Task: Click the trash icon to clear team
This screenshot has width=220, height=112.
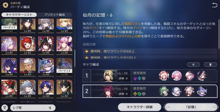Action: coord(210,65)
